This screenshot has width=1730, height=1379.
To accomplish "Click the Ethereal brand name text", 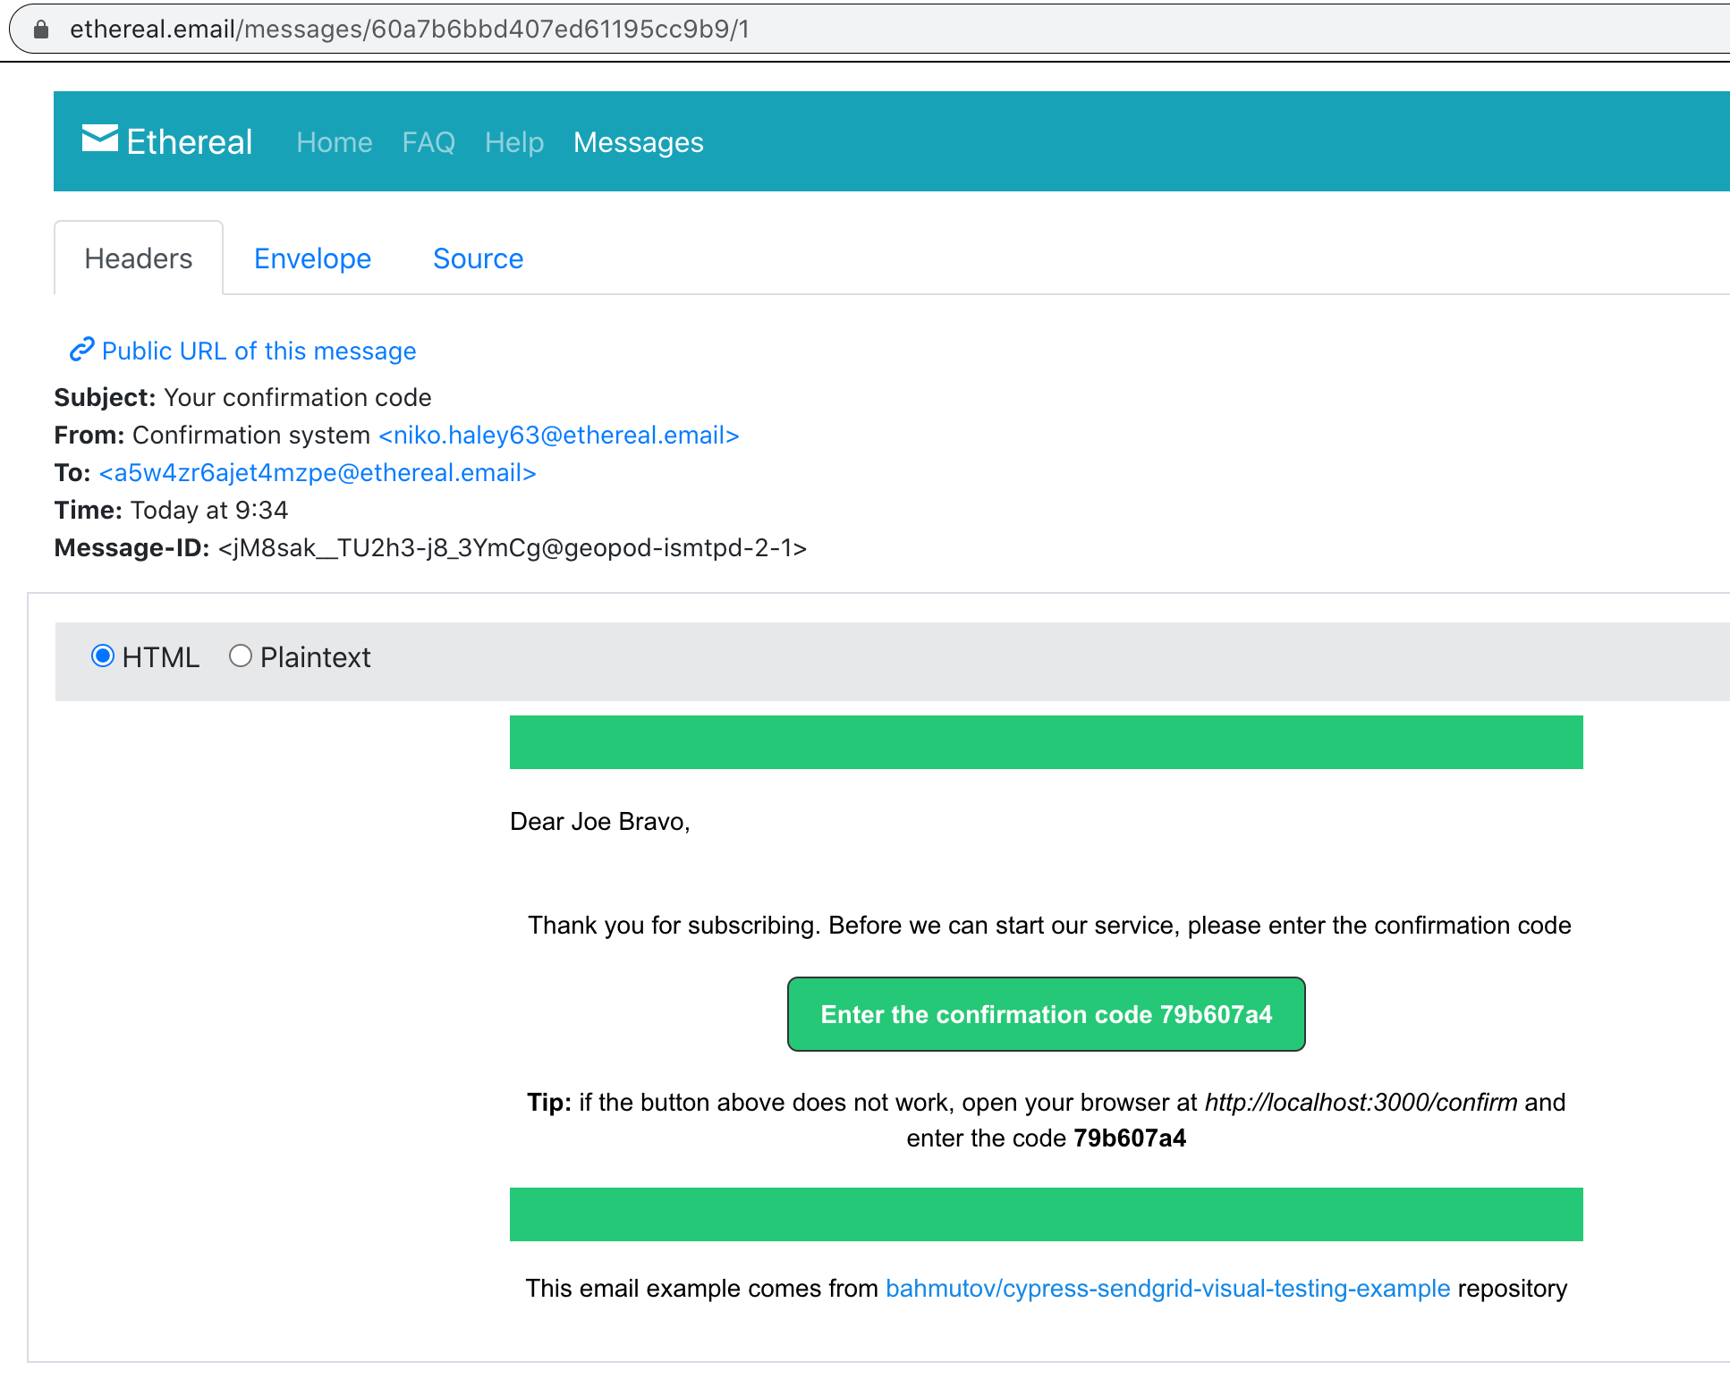I will [190, 142].
